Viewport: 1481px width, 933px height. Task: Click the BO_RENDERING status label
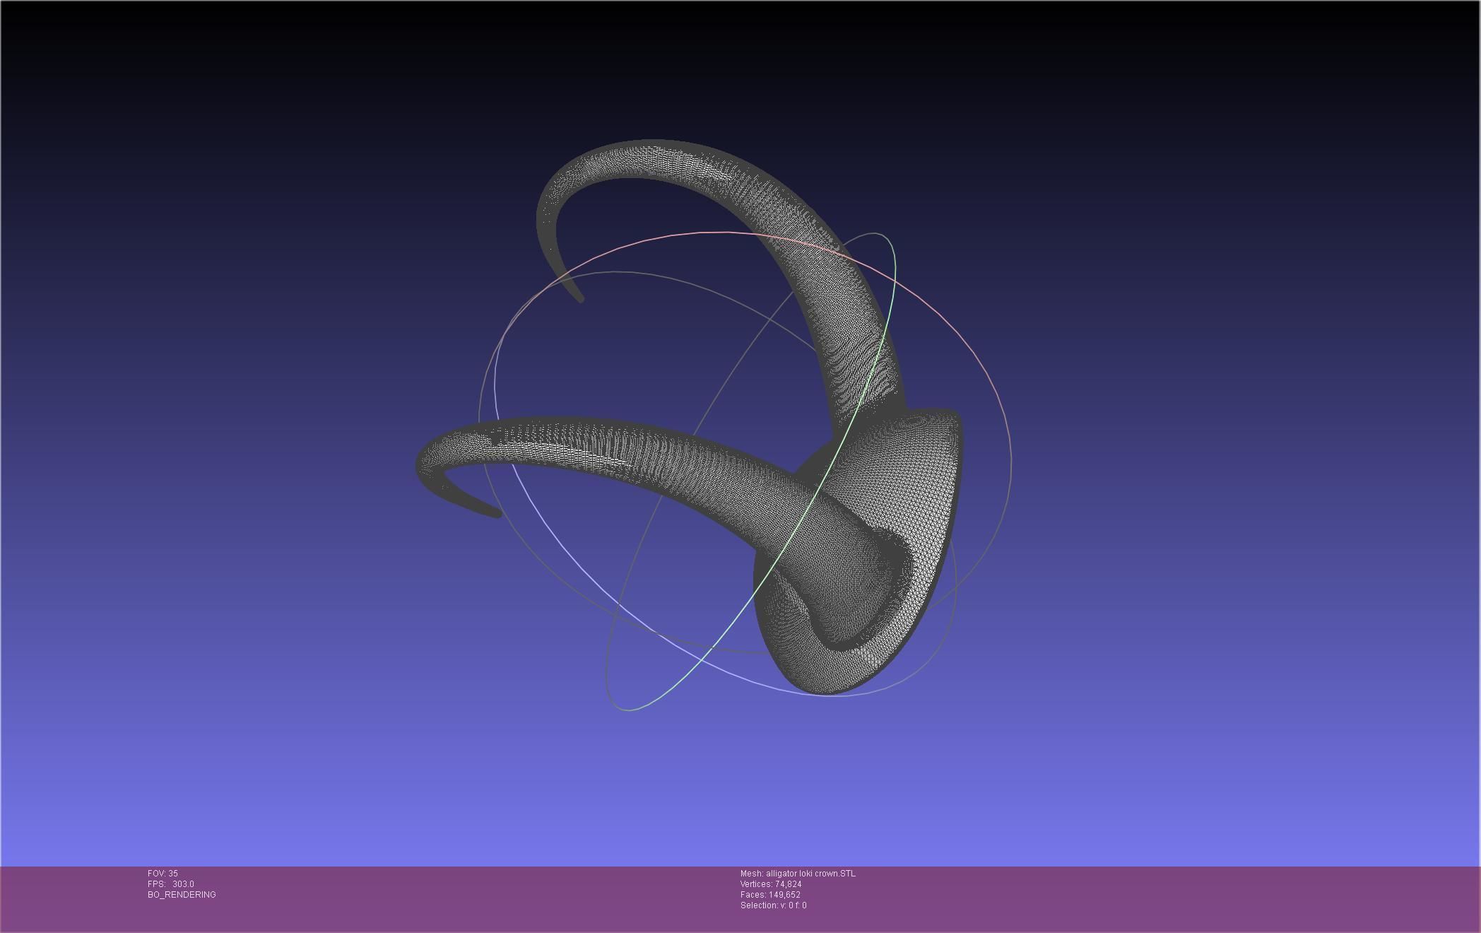click(x=182, y=895)
